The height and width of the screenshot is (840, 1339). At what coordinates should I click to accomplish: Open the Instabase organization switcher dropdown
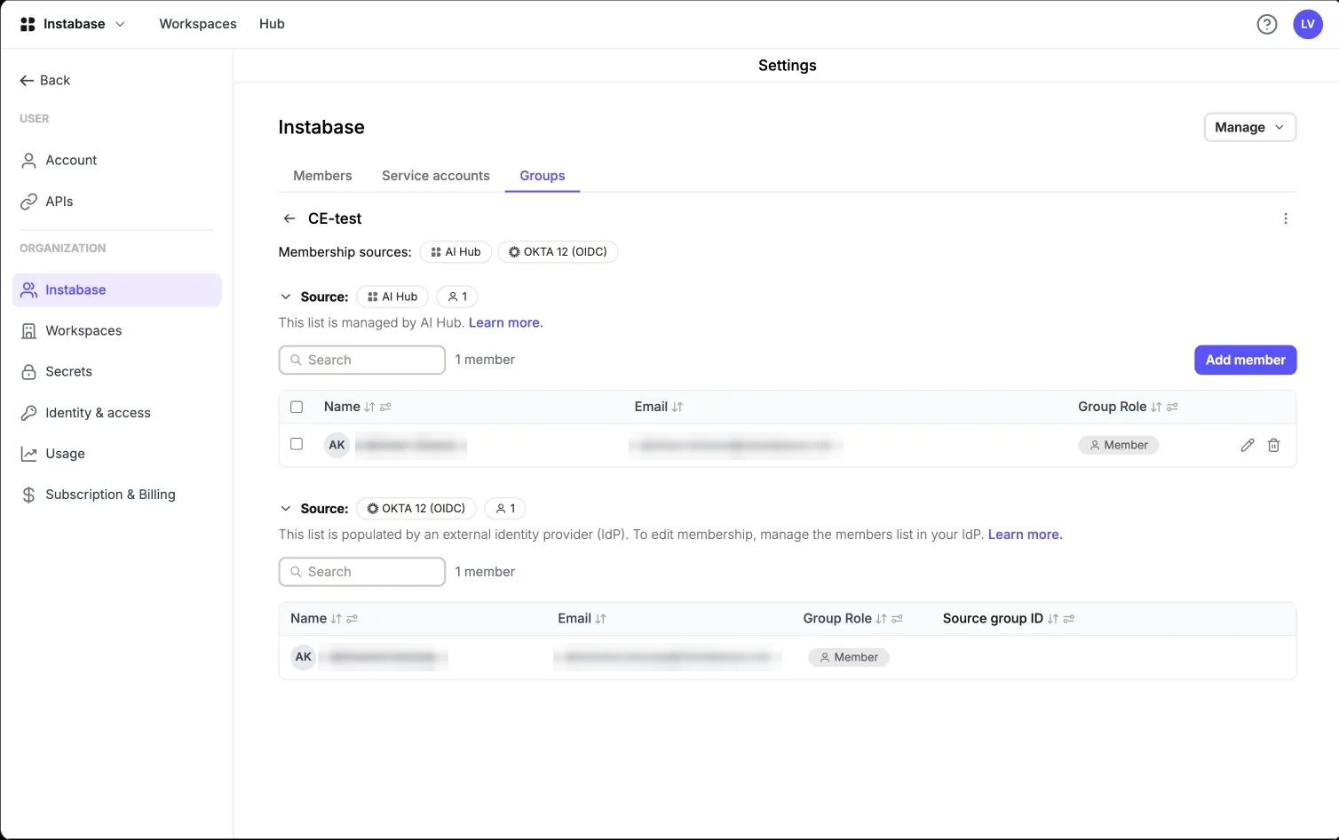coord(73,24)
